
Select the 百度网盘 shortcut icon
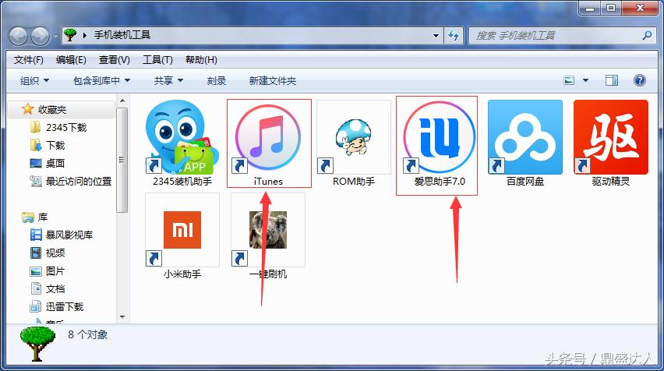[525, 137]
